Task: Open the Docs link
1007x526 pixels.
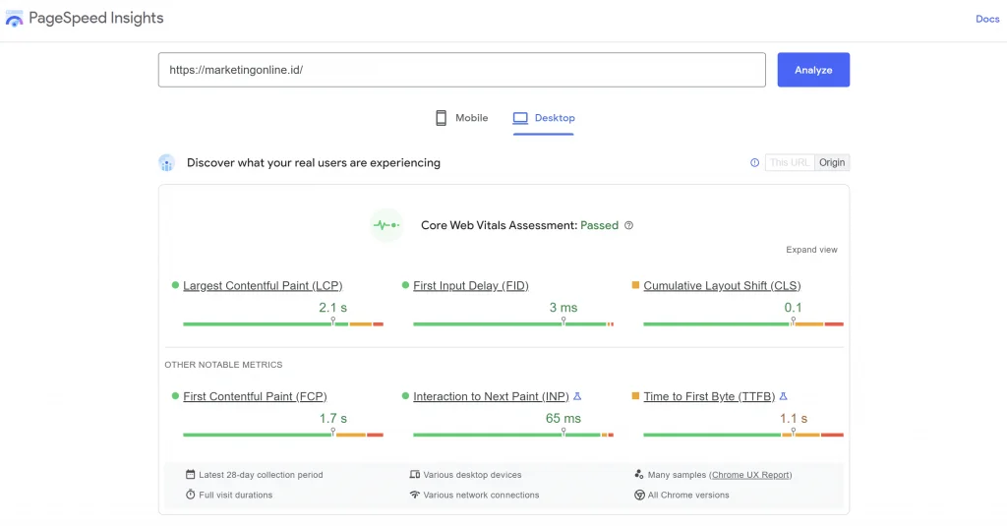Action: pos(987,19)
